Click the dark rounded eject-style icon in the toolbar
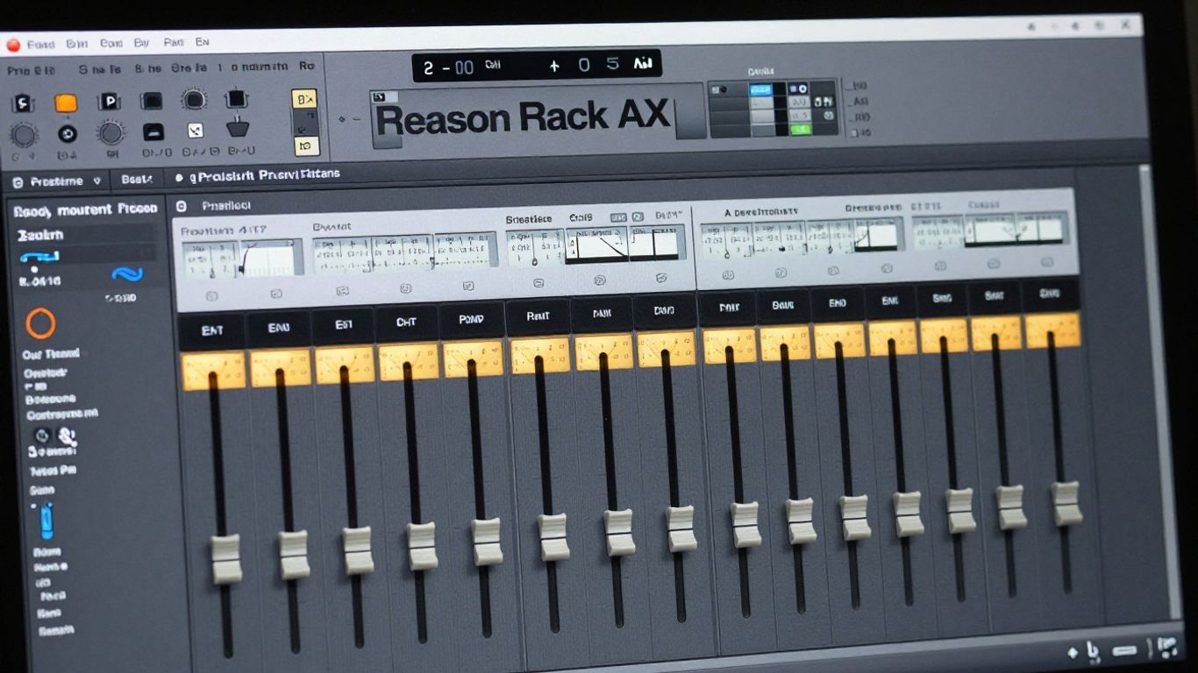This screenshot has height=673, width=1198. pos(153,132)
